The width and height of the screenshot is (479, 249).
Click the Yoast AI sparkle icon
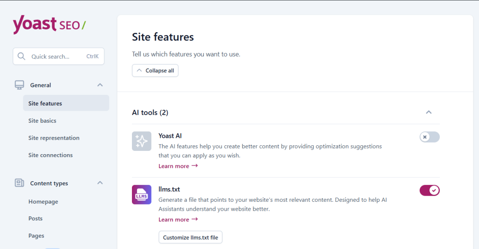coord(141,141)
